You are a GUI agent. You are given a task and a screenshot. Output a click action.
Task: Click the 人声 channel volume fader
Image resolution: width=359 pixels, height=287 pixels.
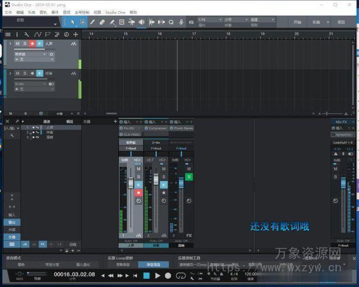[130, 184]
